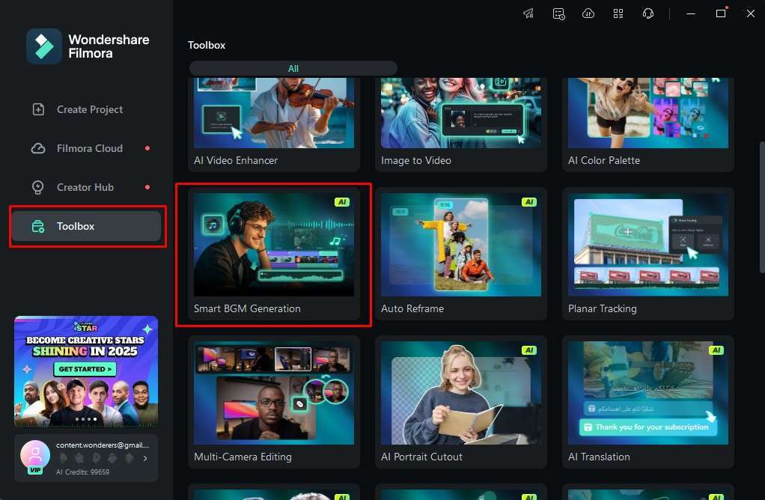Screen dimensions: 765x500
Task: Click the Toolbox briefcase icon
Action: click(38, 226)
